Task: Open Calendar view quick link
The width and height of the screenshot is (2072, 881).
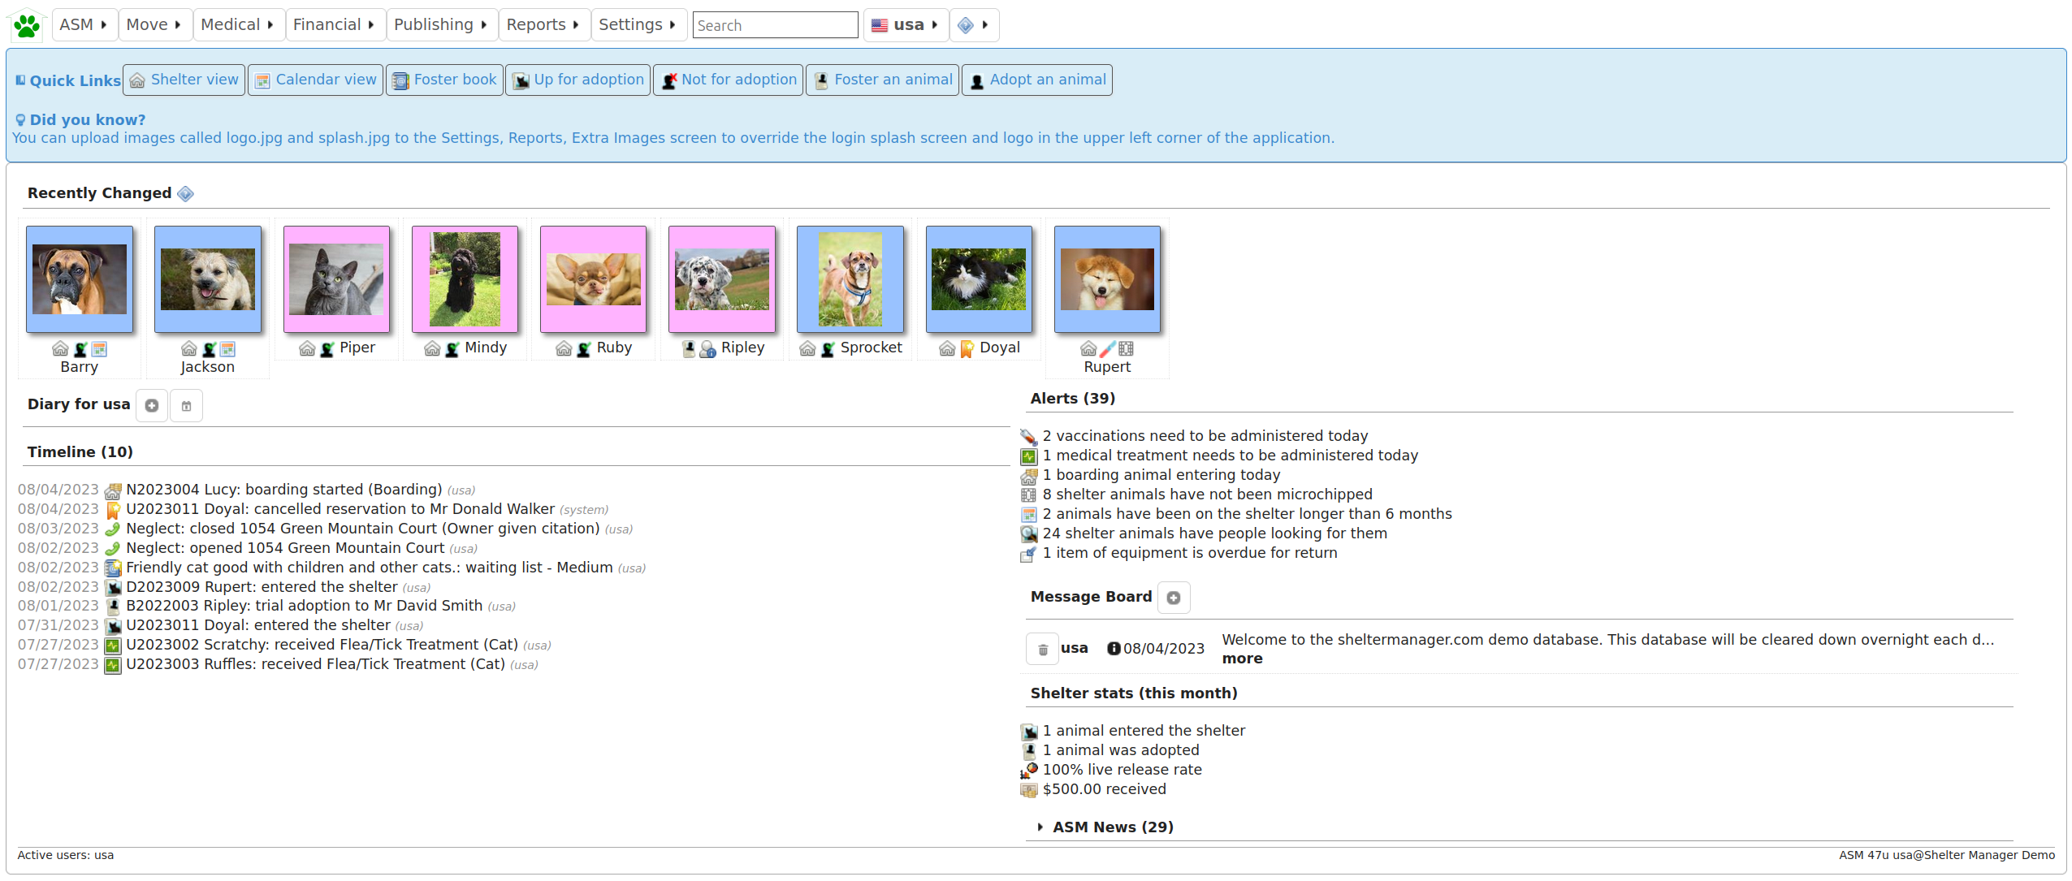Action: (315, 80)
